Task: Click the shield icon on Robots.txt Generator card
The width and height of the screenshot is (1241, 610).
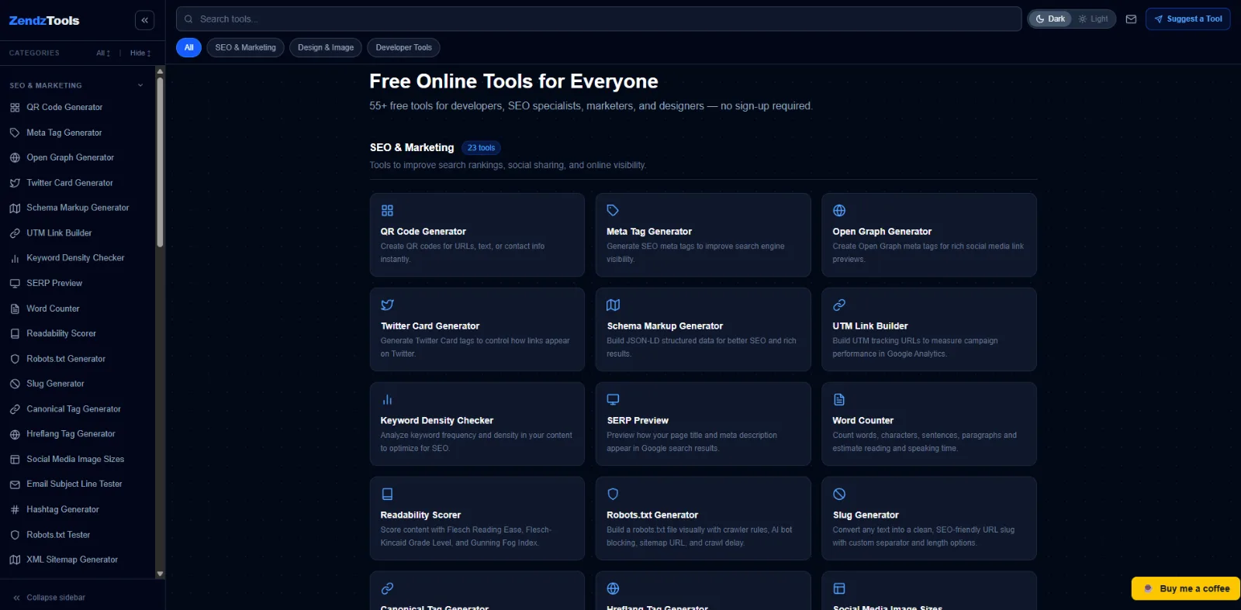Action: point(613,494)
